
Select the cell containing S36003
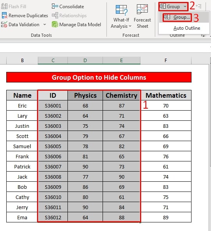coord(53,126)
